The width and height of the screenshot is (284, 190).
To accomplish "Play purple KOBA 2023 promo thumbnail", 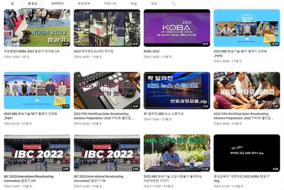I will pos(177,28).
